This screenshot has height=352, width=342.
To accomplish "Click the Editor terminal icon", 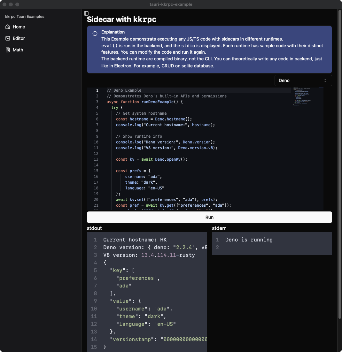I will pos(8,38).
